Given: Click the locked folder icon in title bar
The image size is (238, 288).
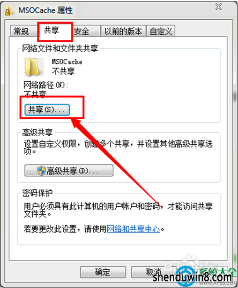Looking at the screenshot, I should click(x=8, y=11).
